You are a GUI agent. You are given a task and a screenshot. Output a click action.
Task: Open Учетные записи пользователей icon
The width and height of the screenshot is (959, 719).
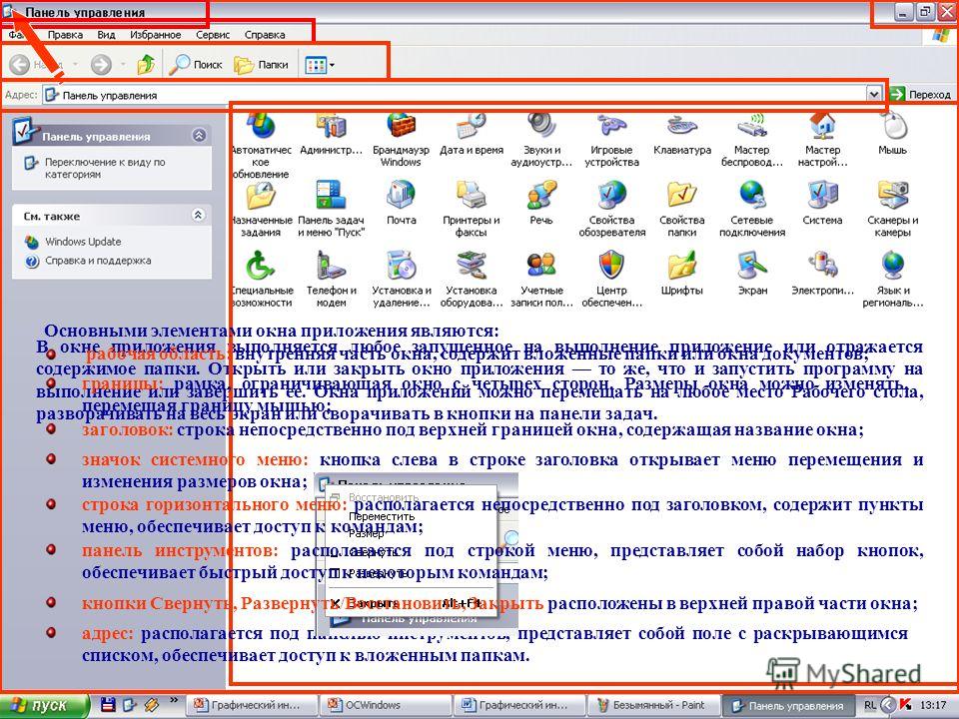(541, 266)
